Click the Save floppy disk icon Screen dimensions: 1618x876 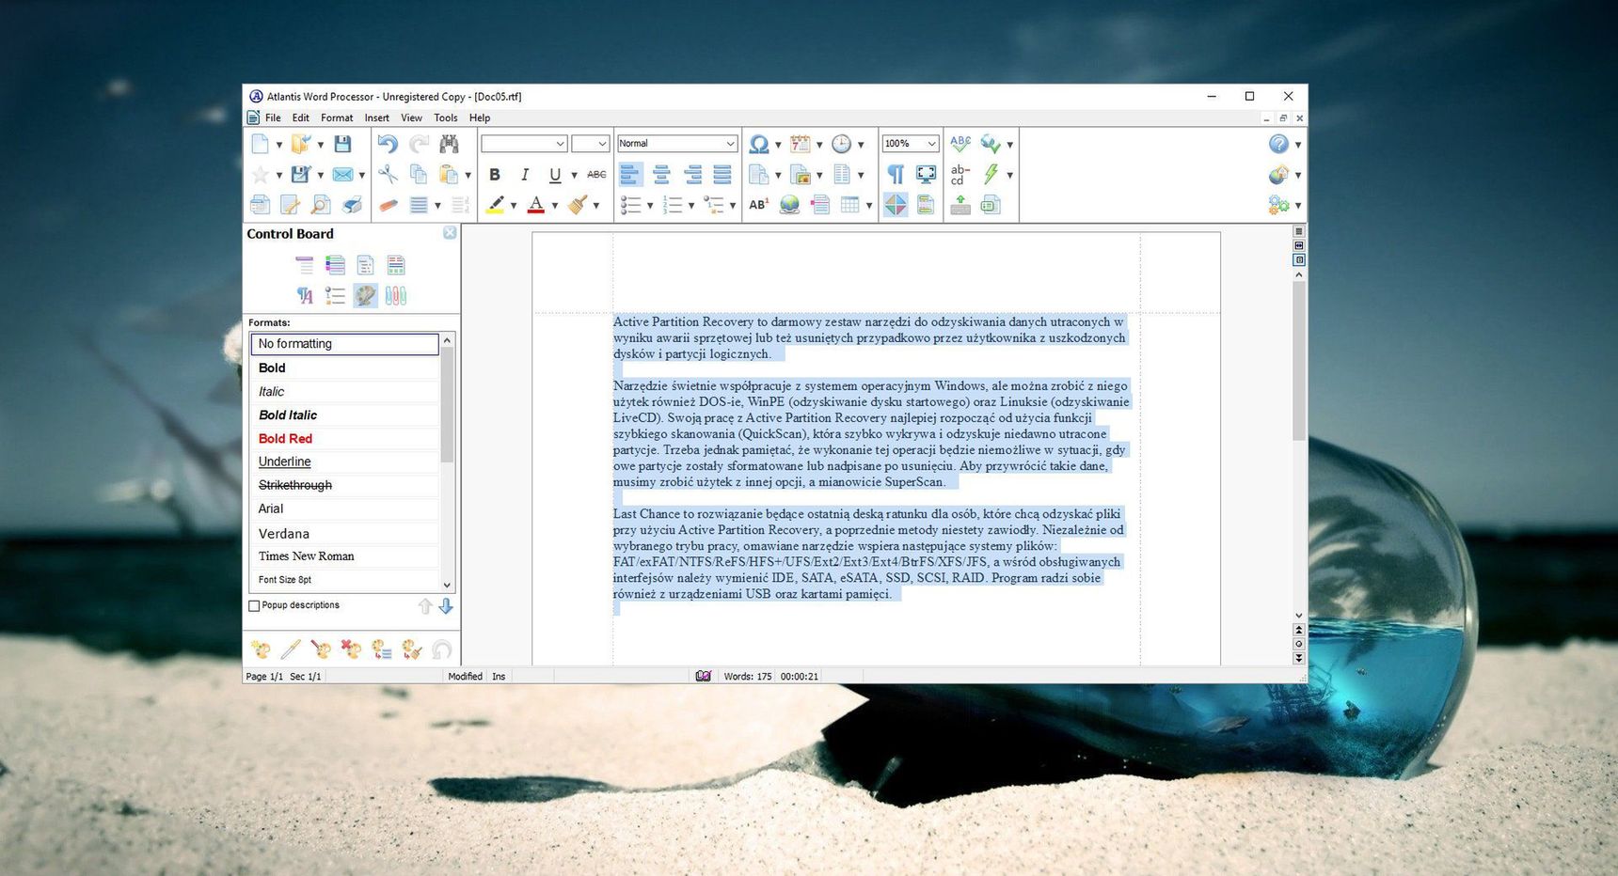coord(342,144)
